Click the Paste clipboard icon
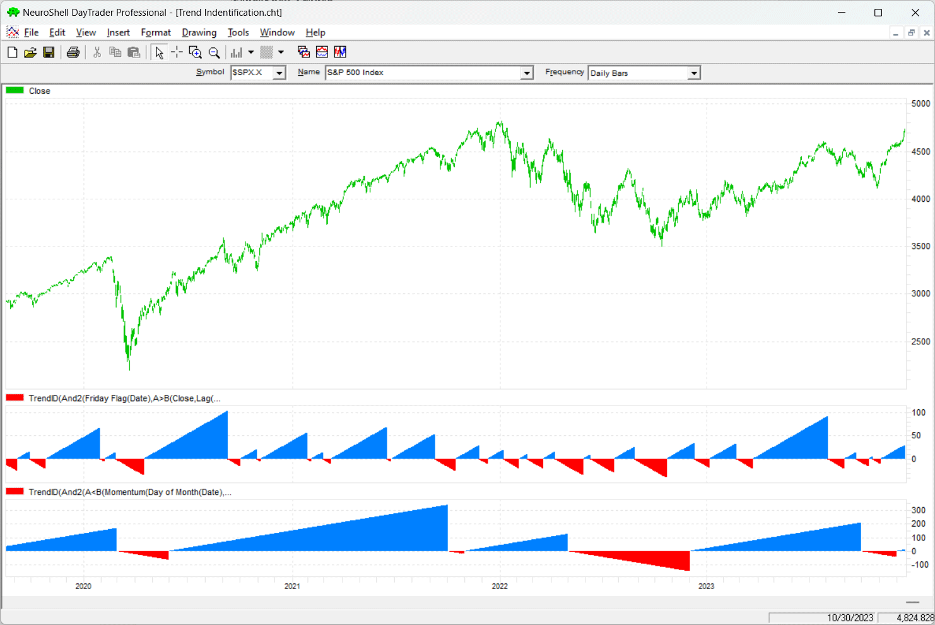The height and width of the screenshot is (625, 935). tap(134, 52)
